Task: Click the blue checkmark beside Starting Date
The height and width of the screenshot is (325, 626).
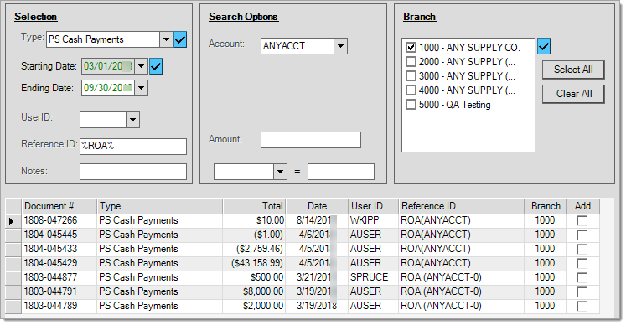Action: point(156,66)
